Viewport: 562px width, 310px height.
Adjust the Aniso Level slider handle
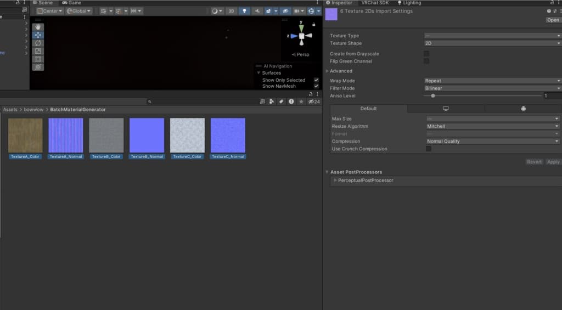coord(433,95)
